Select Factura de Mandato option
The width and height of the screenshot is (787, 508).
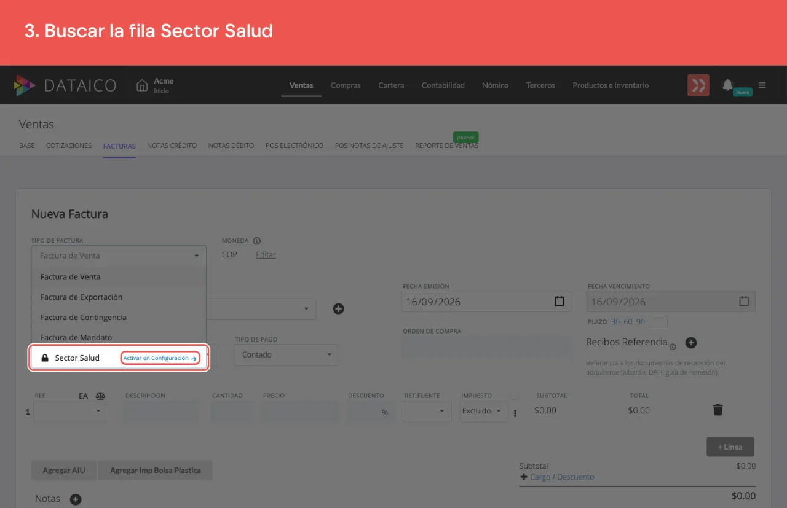point(119,337)
